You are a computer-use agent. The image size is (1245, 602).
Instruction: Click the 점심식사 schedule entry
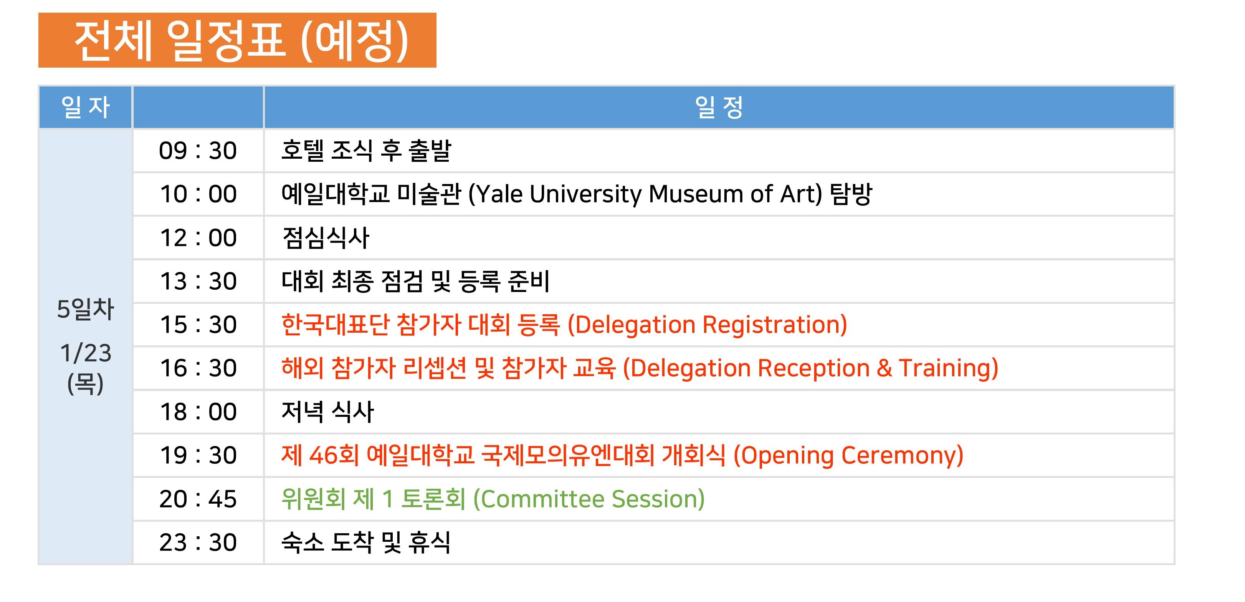click(x=325, y=238)
